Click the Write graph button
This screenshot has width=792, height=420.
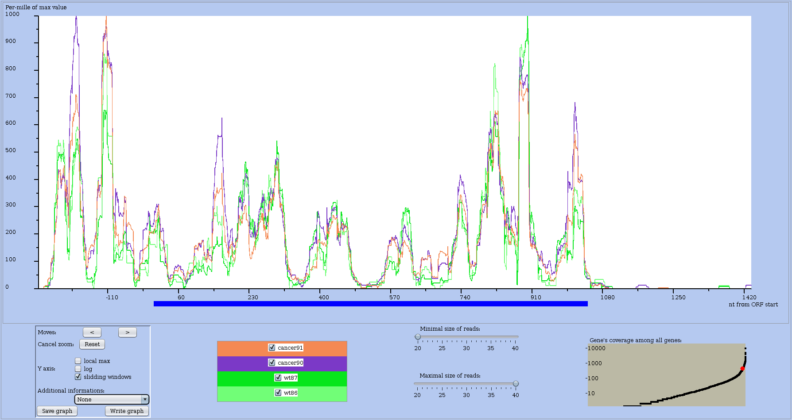coord(127,411)
